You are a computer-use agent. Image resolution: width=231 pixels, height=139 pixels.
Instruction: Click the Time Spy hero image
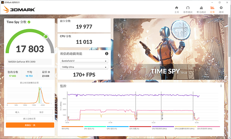coord(169,49)
